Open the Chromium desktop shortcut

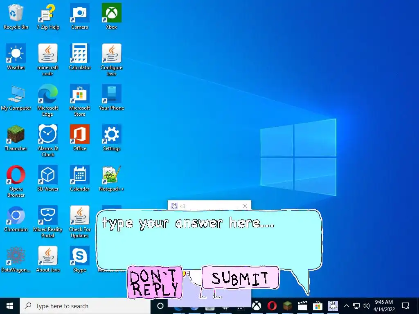click(x=16, y=219)
